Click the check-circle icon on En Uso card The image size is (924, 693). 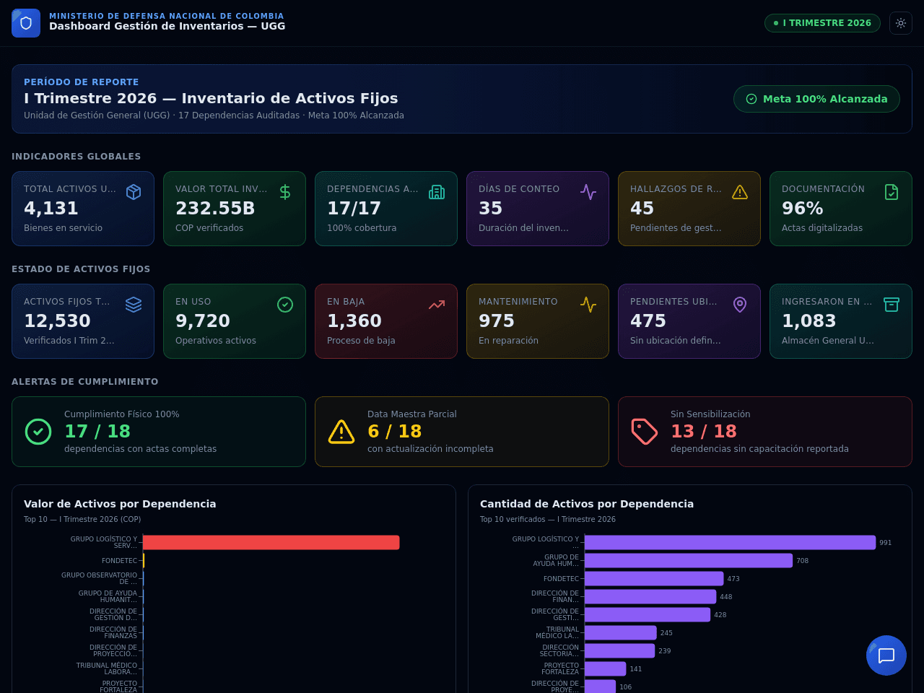(x=285, y=305)
